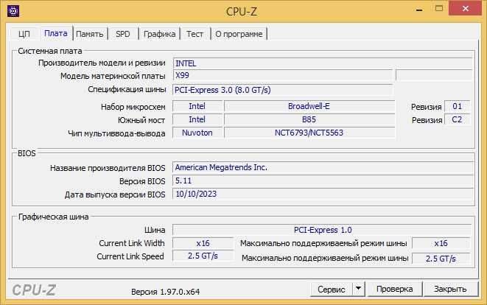Click the Current Link Width x16 value
The width and height of the screenshot is (487, 305).
(203, 243)
